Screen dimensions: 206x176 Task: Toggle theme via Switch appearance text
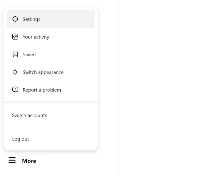43,72
